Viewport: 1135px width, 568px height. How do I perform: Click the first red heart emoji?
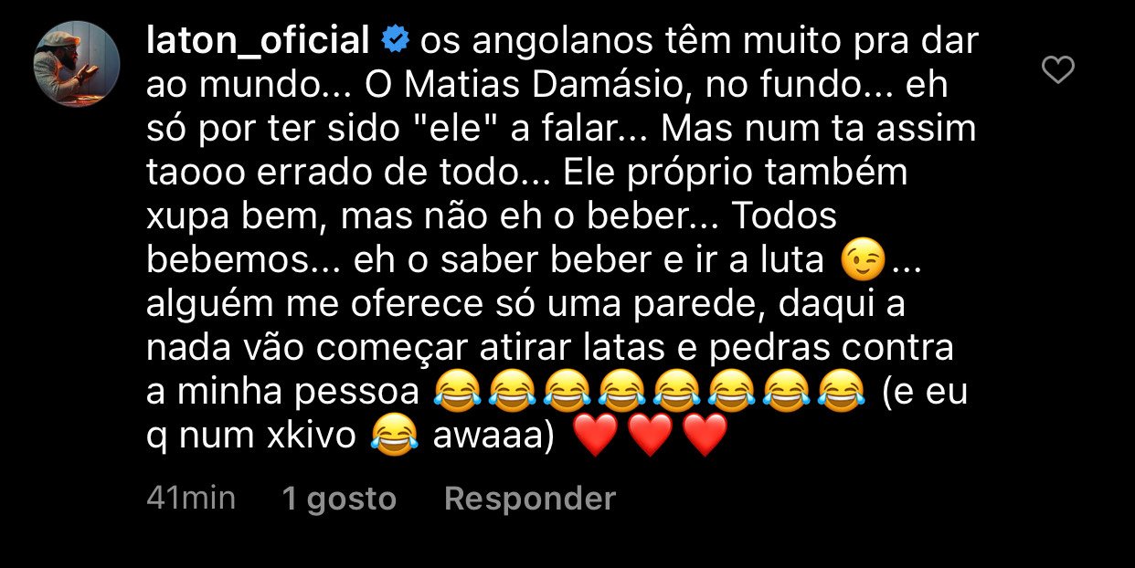pyautogui.click(x=595, y=437)
